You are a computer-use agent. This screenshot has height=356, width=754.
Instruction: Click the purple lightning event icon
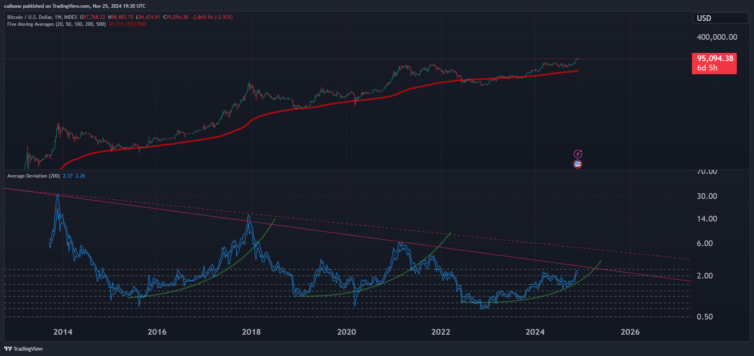coord(578,154)
